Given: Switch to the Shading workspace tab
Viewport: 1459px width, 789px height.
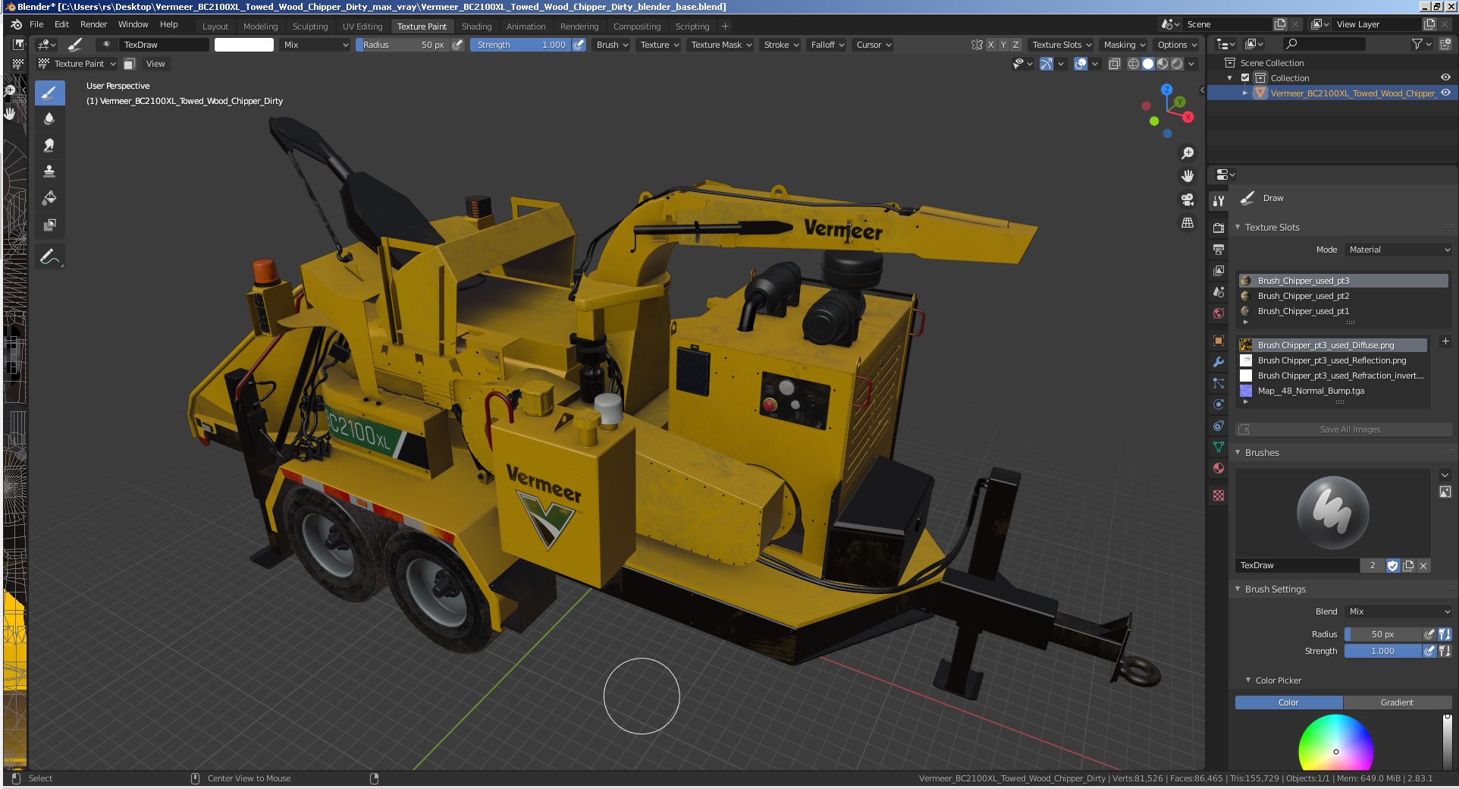Looking at the screenshot, I should [476, 27].
